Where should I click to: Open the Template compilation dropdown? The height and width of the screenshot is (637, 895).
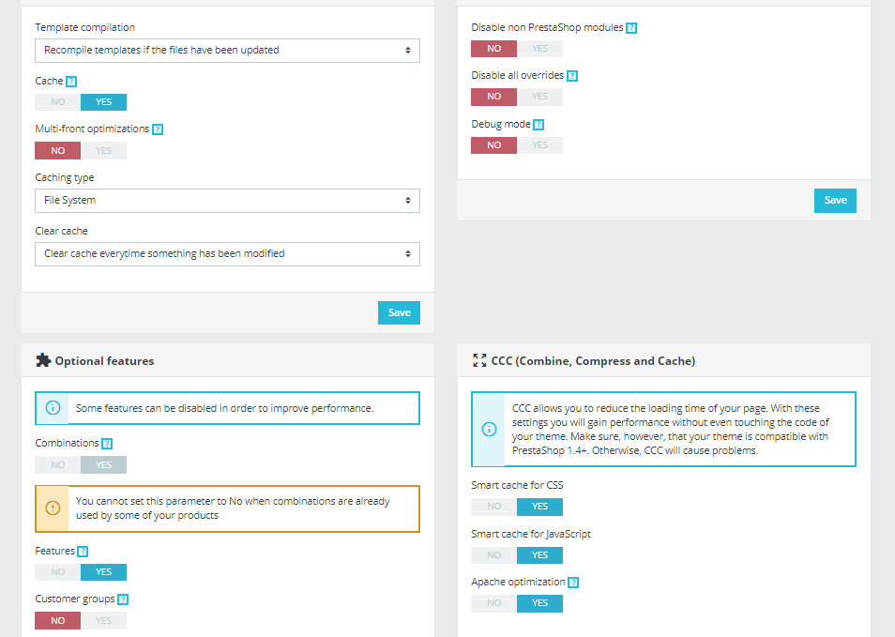point(227,50)
